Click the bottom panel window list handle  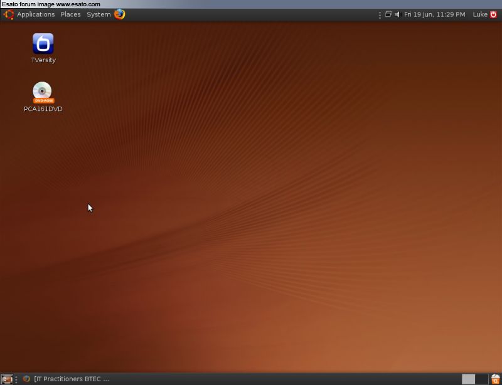(17, 379)
